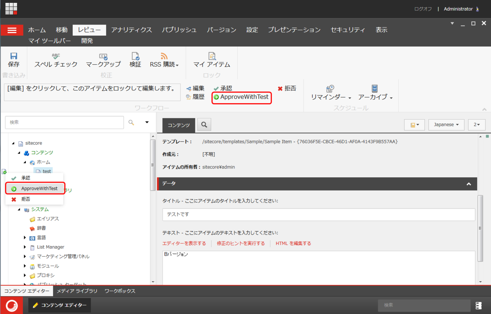Switch to the ホーム ribbon tab
Image resolution: width=491 pixels, height=314 pixels.
point(37,30)
